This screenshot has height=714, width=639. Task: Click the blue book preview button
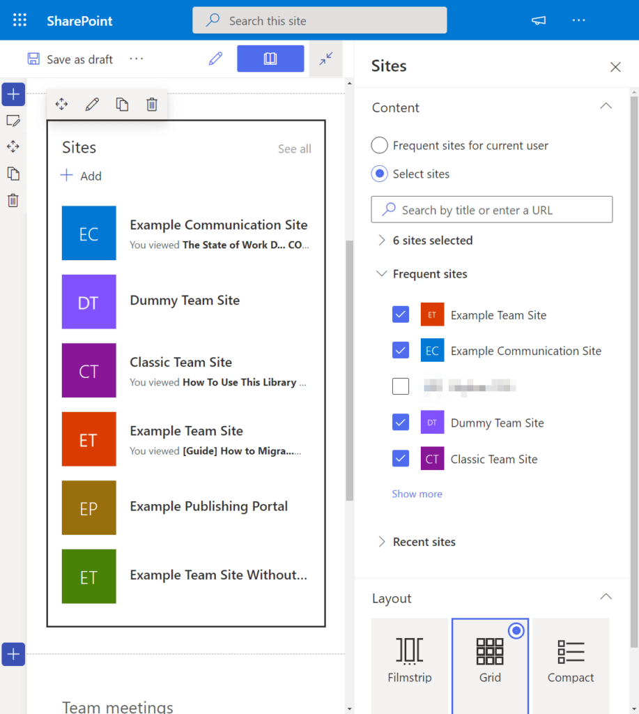pos(270,59)
